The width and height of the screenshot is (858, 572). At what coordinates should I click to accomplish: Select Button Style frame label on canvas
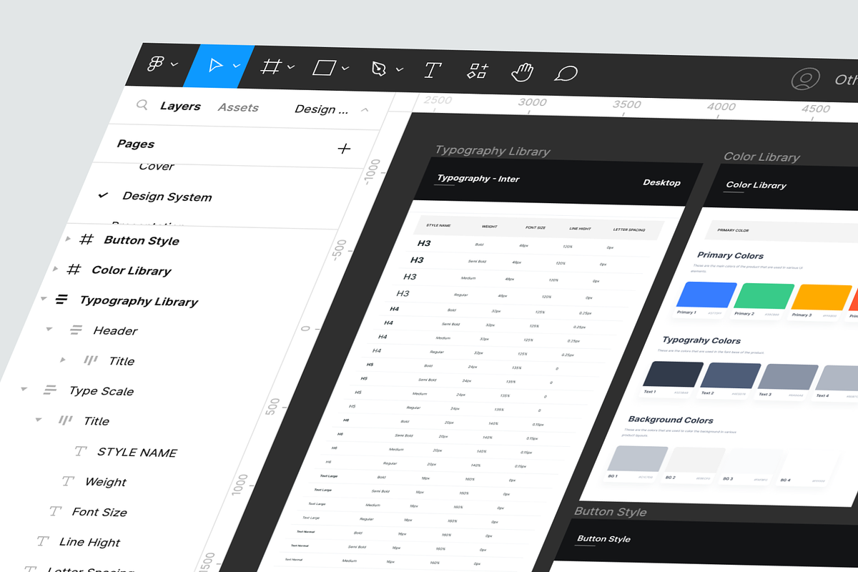click(x=611, y=511)
